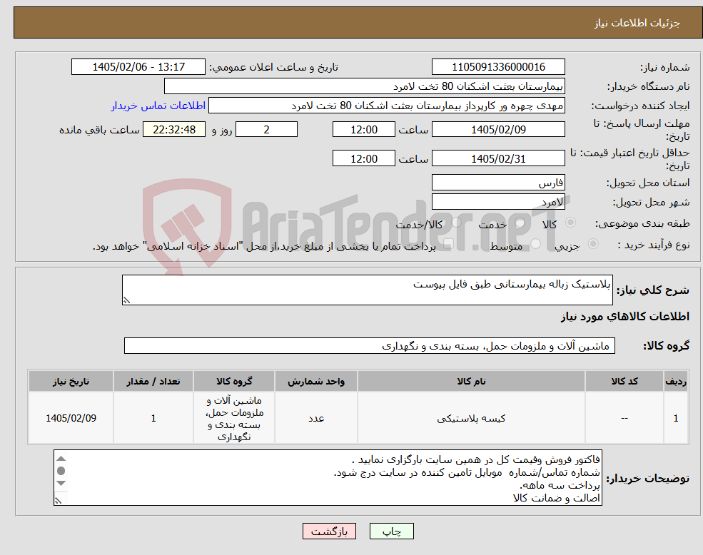
Task: Click buyer organization name field
Action: 365,86
